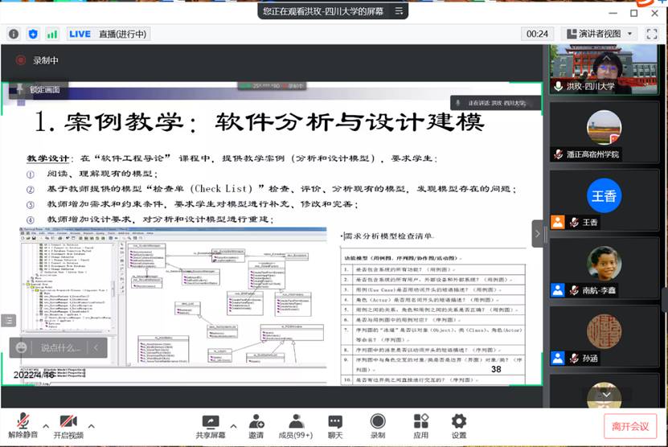Click the green network signal icon
668x447 pixels.
(52, 34)
